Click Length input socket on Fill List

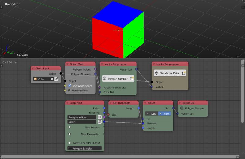[143, 128]
